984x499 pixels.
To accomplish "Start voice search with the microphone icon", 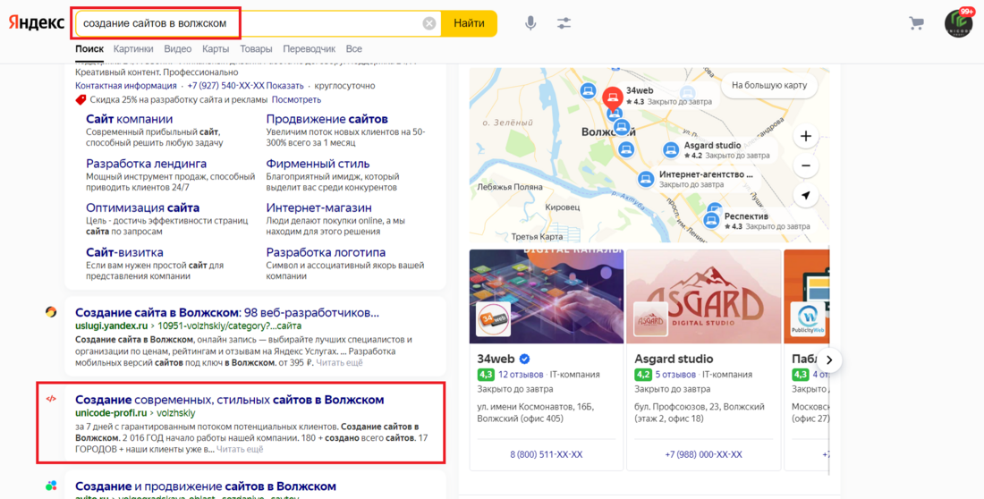I will 530,23.
